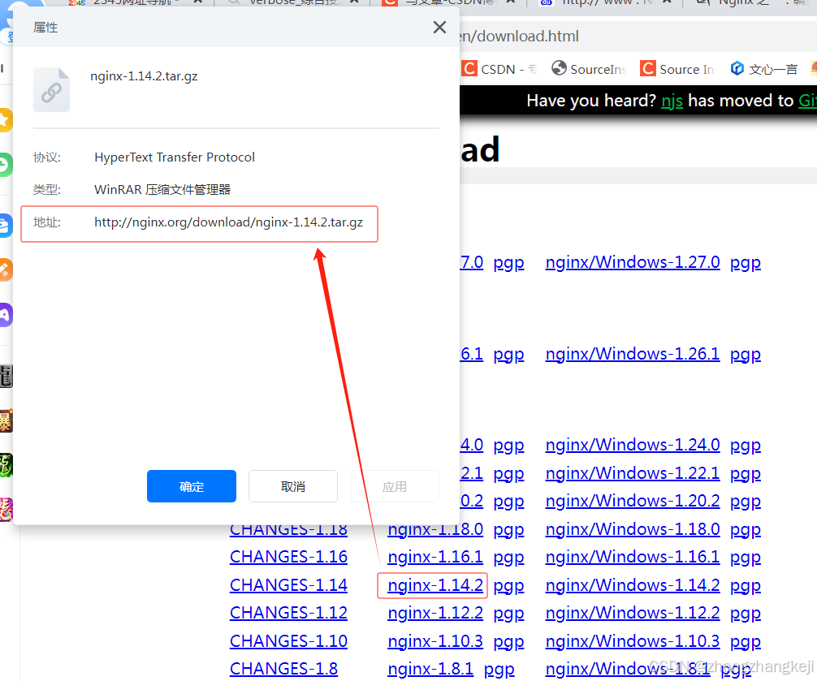Open the nginx/Windows-1.20.2 link
This screenshot has width=817, height=681.
click(x=633, y=501)
